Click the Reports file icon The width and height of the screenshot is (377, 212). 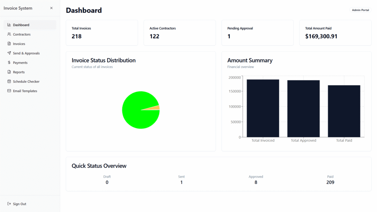click(9, 72)
